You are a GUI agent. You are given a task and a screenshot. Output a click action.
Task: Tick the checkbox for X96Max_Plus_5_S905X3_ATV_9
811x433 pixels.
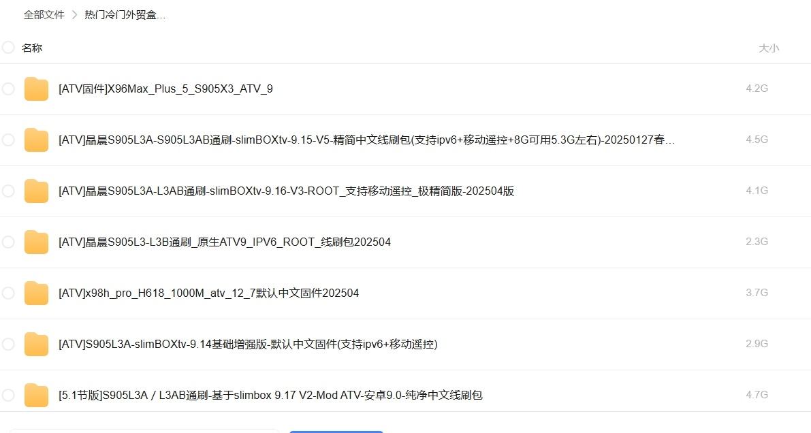pos(8,89)
